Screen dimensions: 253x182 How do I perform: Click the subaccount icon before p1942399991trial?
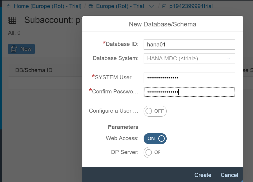point(164,6)
